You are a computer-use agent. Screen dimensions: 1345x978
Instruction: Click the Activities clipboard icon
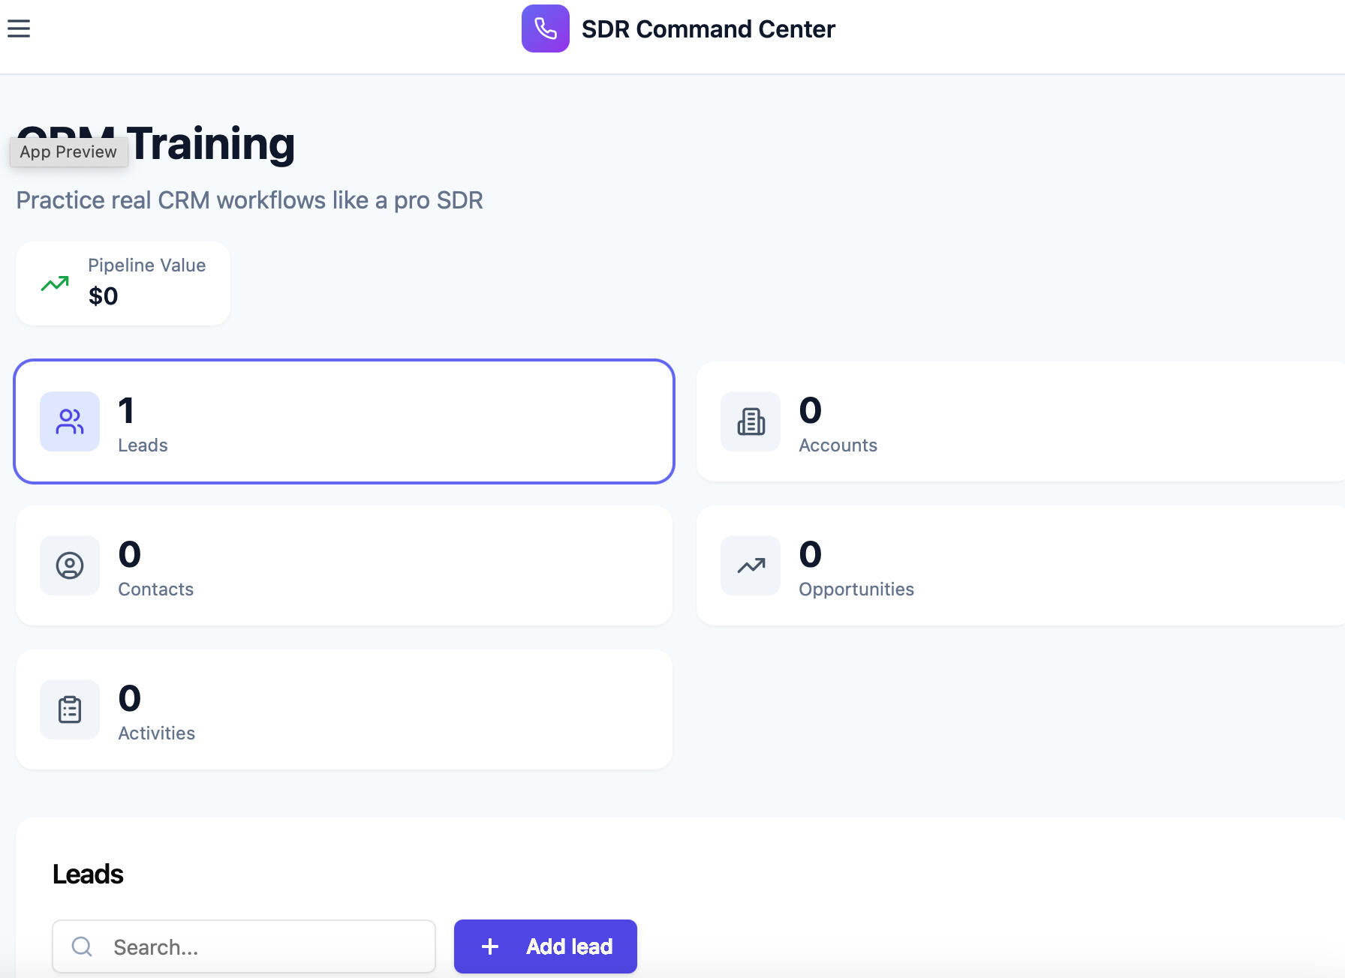click(x=69, y=709)
